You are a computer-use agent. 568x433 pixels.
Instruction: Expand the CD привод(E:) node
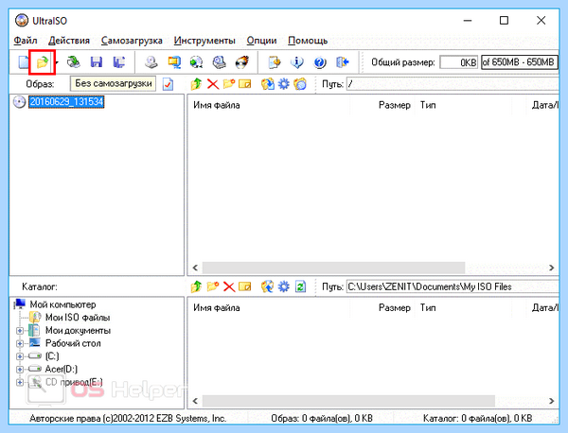[20, 382]
